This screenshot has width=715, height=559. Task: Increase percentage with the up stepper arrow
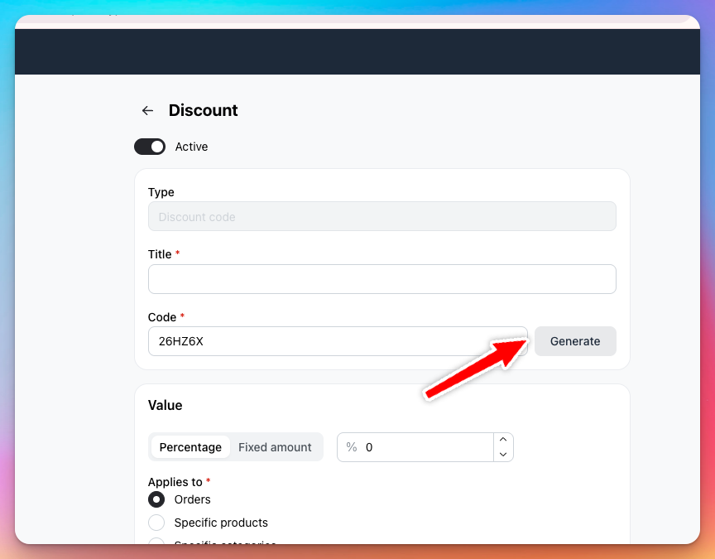pyautogui.click(x=503, y=440)
